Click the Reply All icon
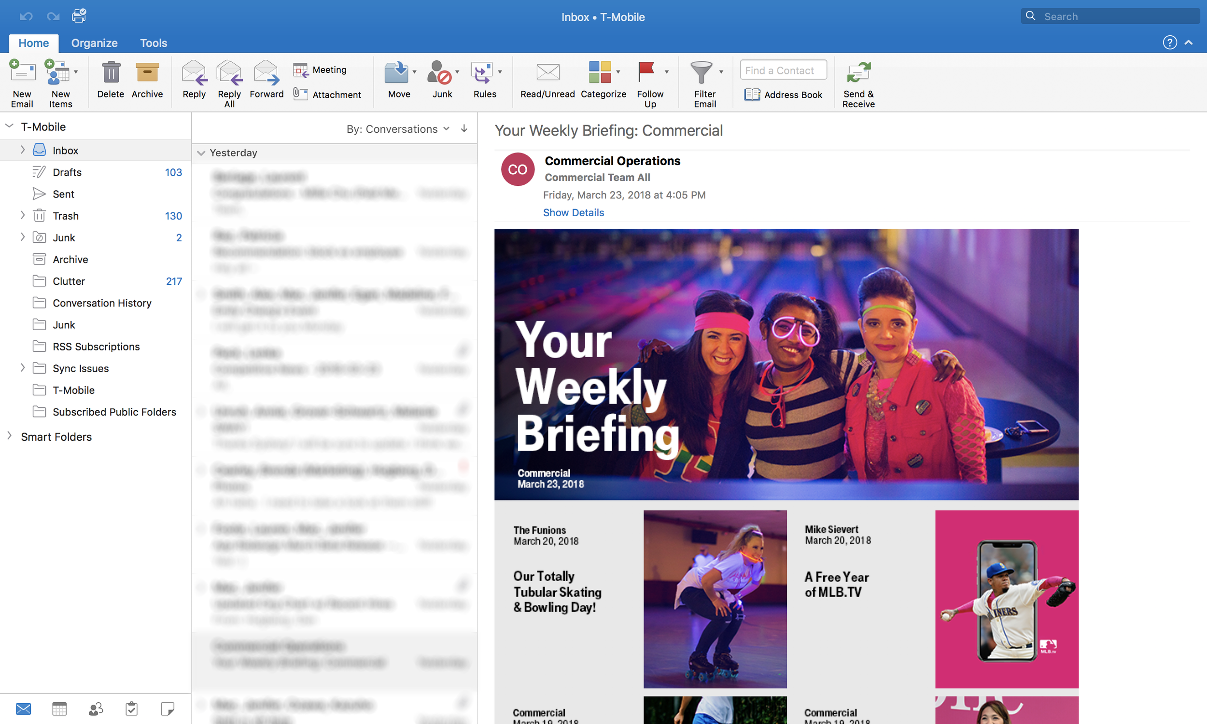The image size is (1207, 724). [229, 74]
